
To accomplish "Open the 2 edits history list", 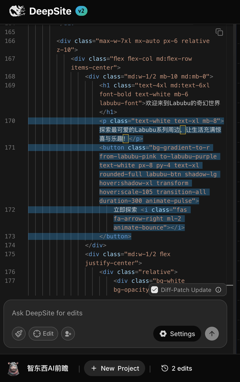I will [177, 368].
